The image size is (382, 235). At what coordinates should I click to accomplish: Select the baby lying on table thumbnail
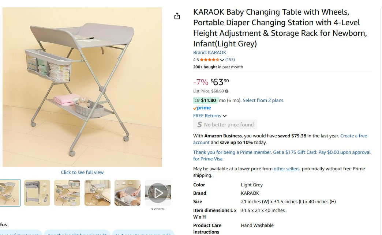127,193
